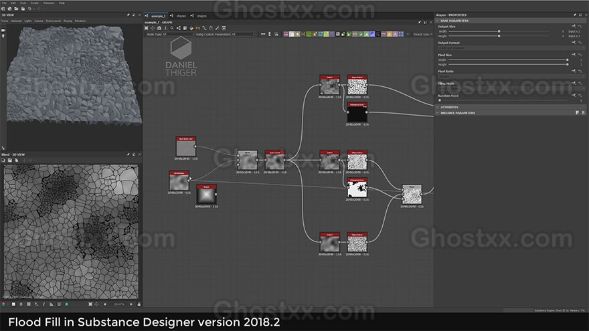
Task: Select the Blue Noise Fast node
Action: tap(185, 146)
